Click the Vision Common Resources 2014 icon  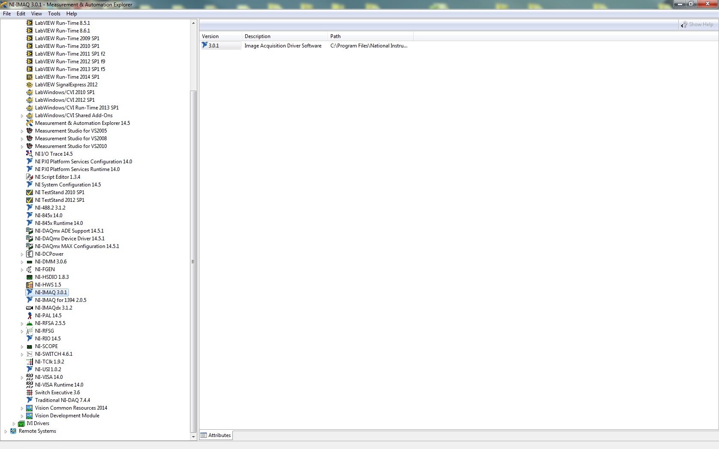(30, 408)
